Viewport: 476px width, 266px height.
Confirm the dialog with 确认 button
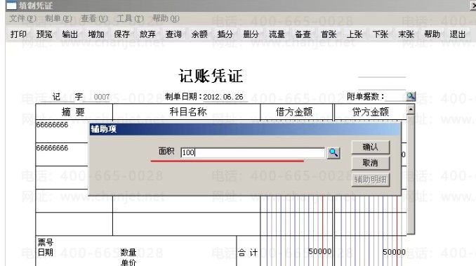371,147
